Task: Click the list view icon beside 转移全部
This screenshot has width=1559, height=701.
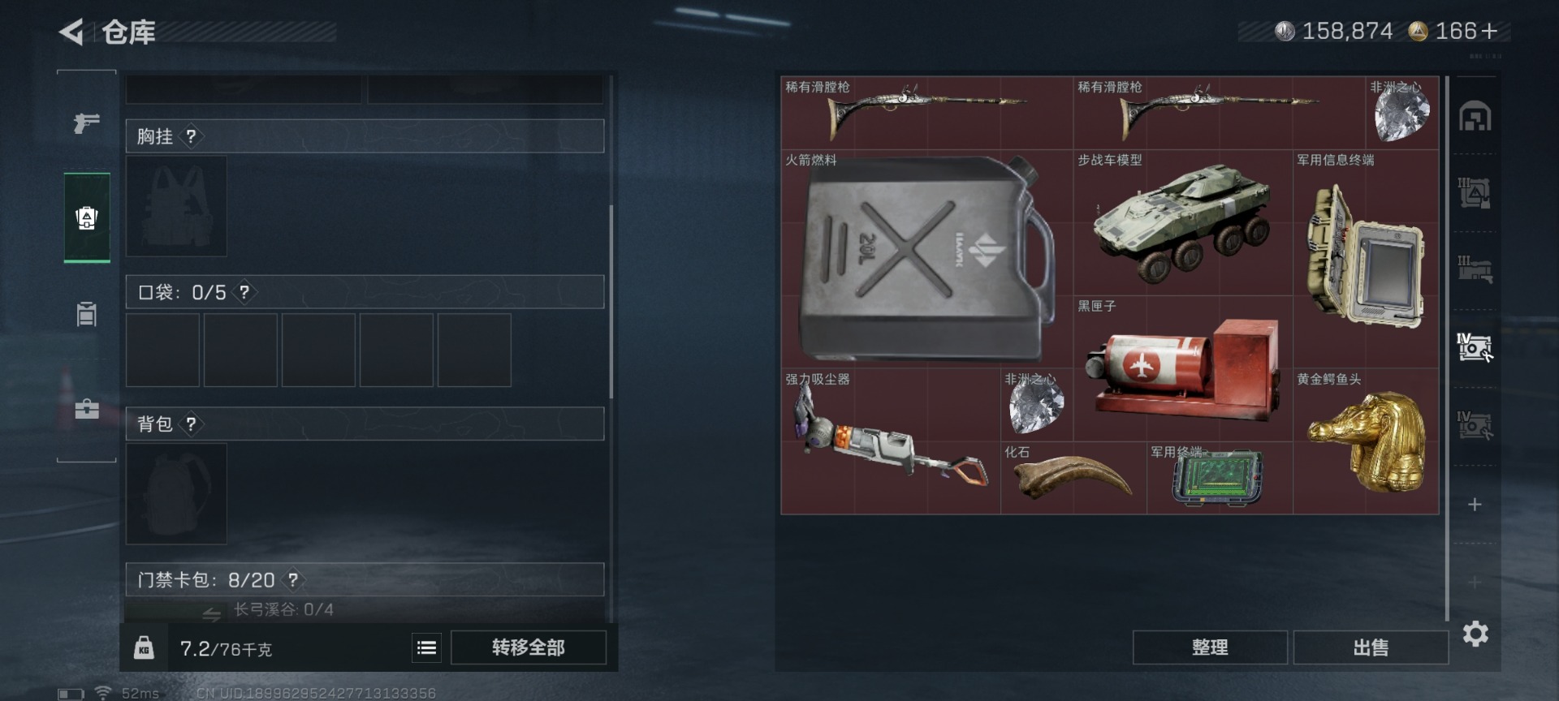Action: (426, 647)
